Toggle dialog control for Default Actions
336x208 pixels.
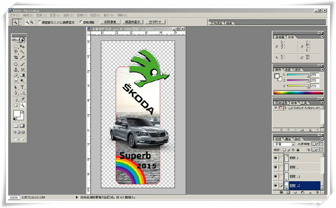[x=281, y=108]
